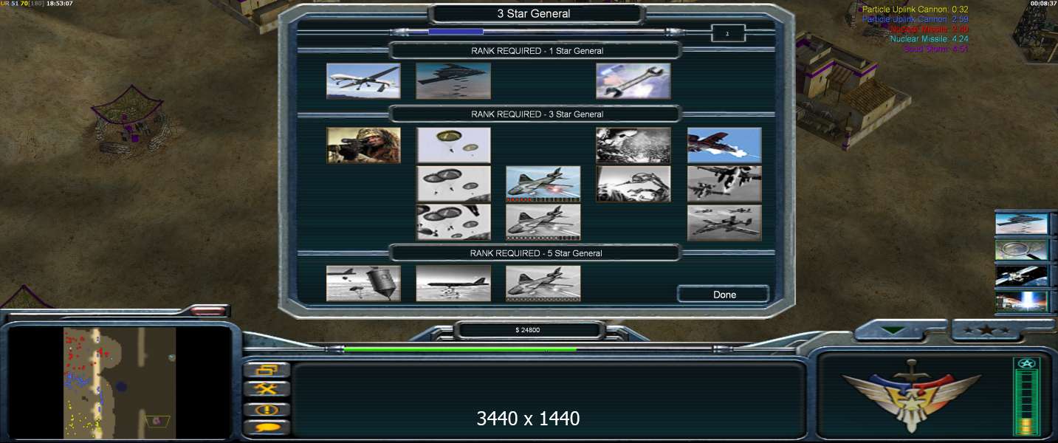Click the beacon exclamation mark button
This screenshot has height=443, width=1058.
click(x=267, y=408)
